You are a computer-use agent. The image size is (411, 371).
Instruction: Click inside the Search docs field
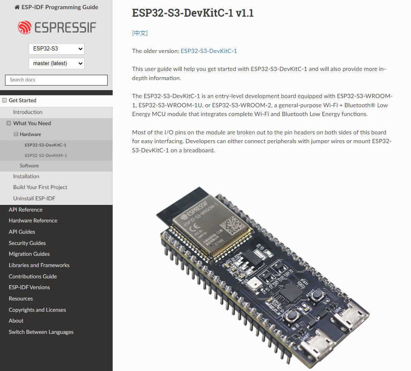pyautogui.click(x=56, y=80)
